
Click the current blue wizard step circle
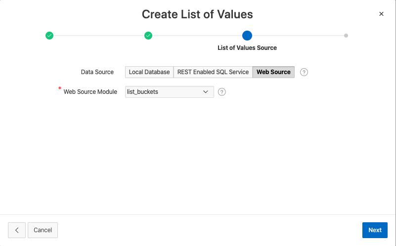coord(247,36)
